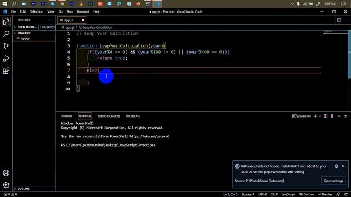This screenshot has width=351, height=197.
Task: Open VLC media player from taskbar
Action: pos(81,4)
